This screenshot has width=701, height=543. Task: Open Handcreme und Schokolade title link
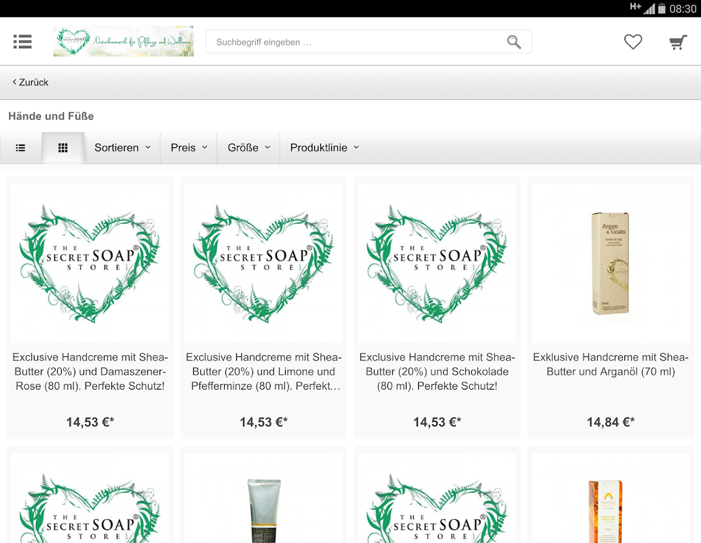(x=437, y=372)
